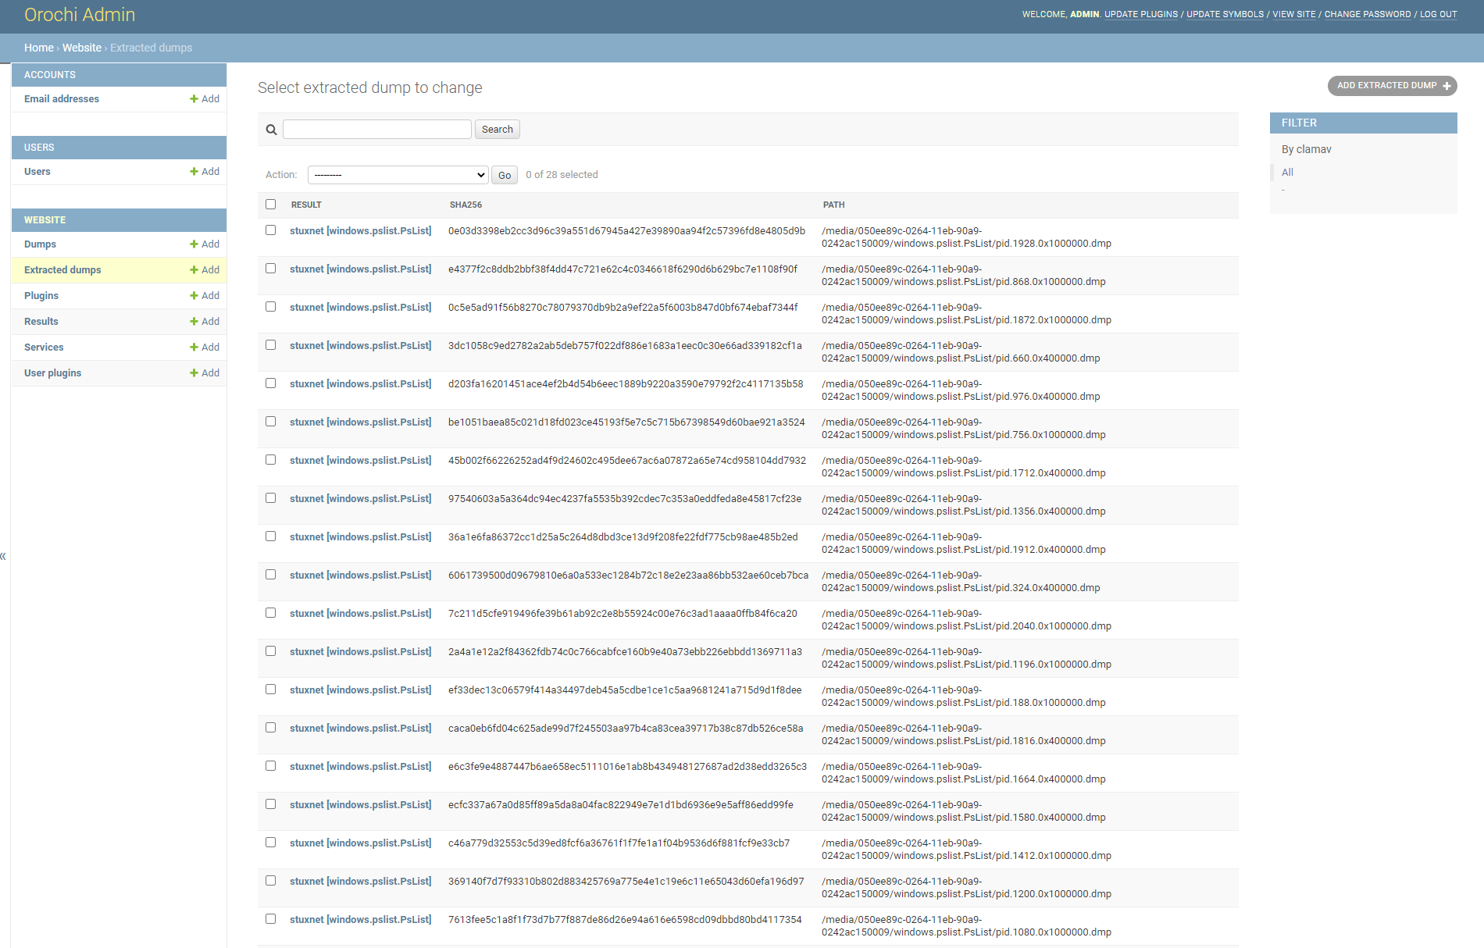Screen dimensions: 1484x948
Task: Open stuxnet result for pid.2040 dump row
Action: [x=361, y=614]
